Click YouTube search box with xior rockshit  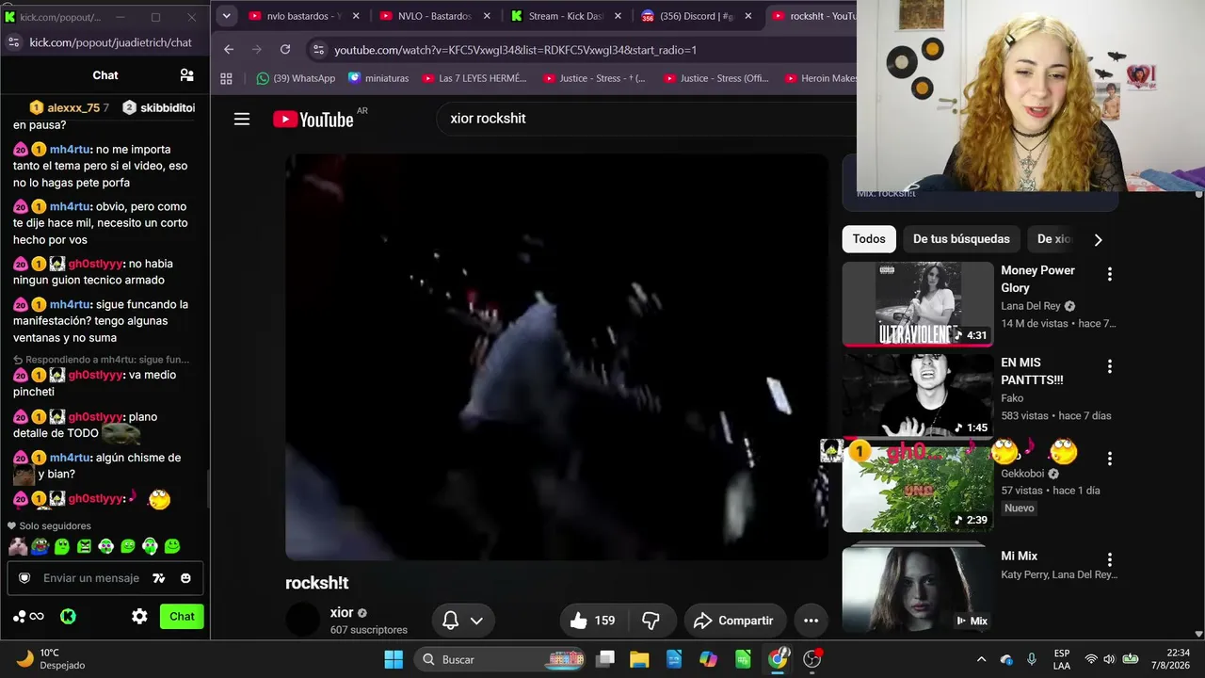tap(646, 119)
